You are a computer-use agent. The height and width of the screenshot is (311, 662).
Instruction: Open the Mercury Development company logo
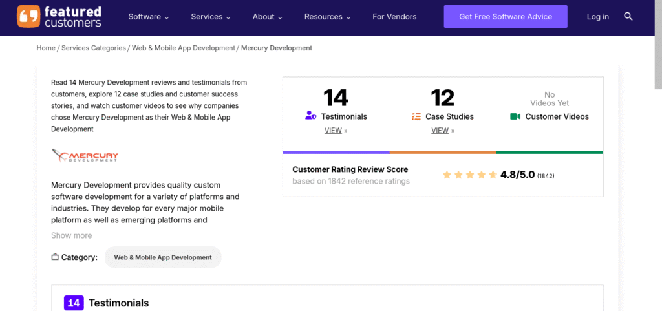click(85, 156)
